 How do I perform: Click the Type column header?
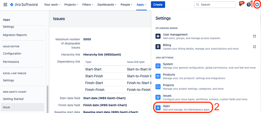coord(88,62)
